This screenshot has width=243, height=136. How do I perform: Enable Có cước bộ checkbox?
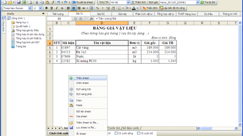[x=139, y=133]
